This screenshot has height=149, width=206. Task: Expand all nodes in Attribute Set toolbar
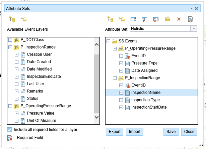tap(110, 19)
